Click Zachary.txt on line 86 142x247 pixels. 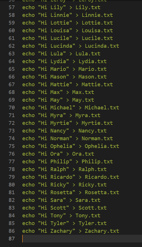(102, 231)
